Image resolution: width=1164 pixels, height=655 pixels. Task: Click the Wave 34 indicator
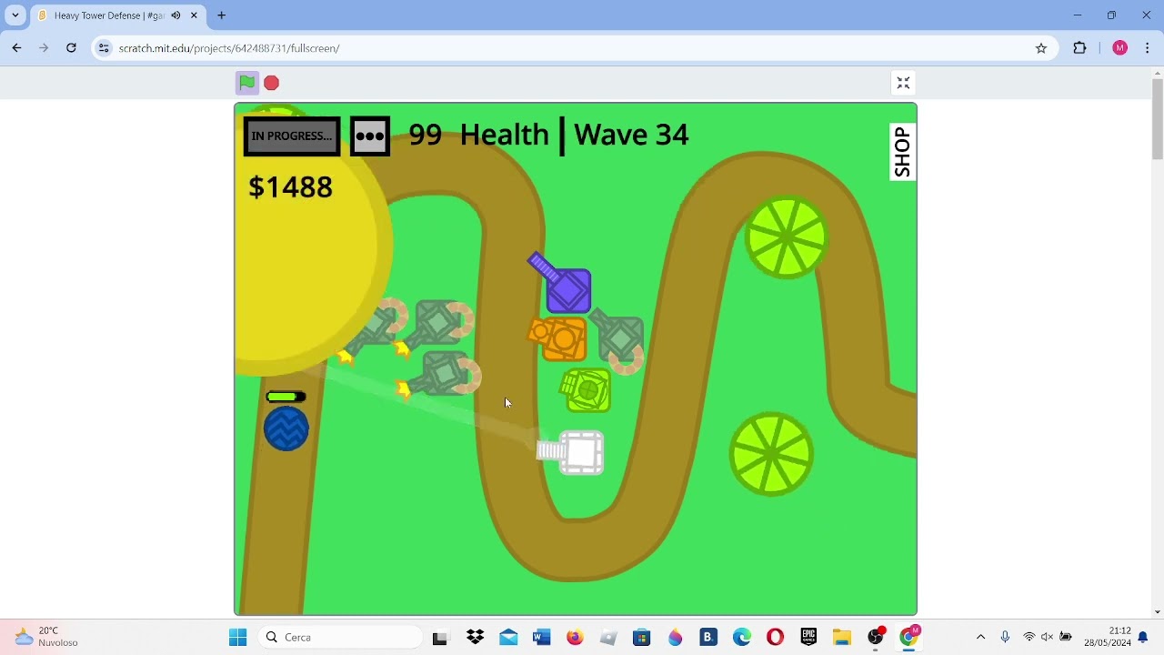coord(631,135)
